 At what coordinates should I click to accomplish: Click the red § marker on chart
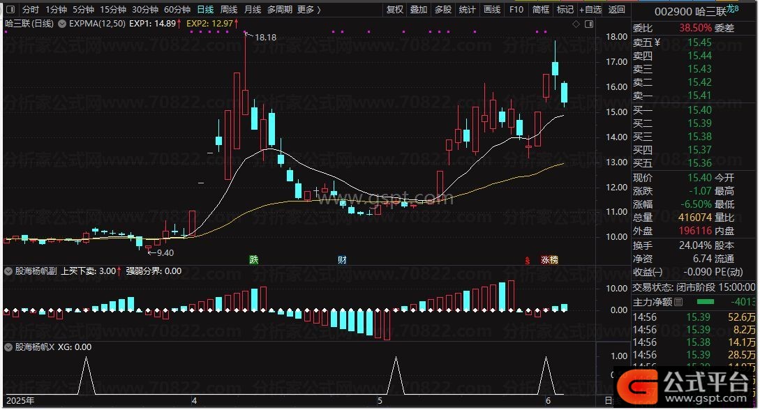pos(528,260)
